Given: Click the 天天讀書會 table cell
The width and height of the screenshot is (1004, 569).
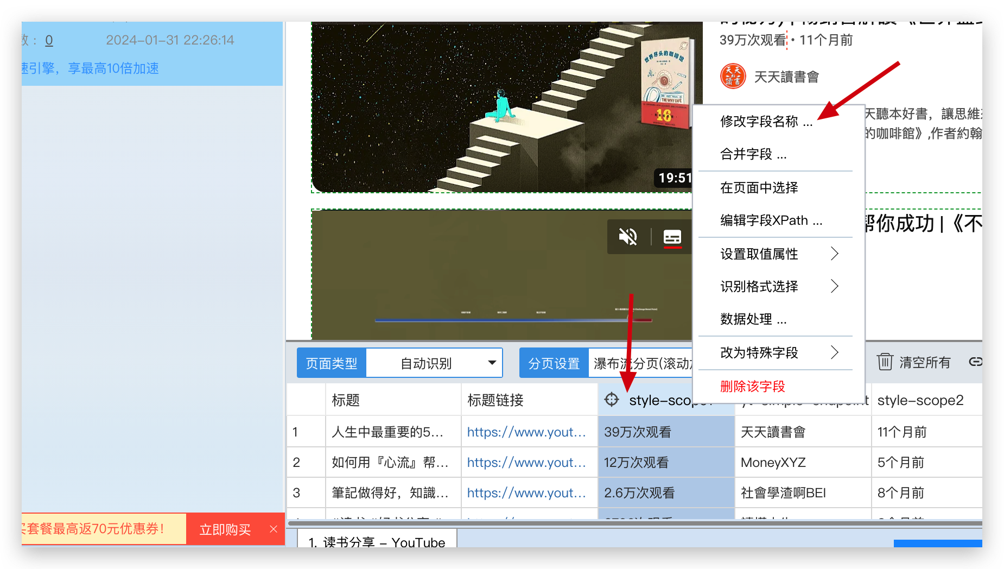Looking at the screenshot, I should point(803,432).
